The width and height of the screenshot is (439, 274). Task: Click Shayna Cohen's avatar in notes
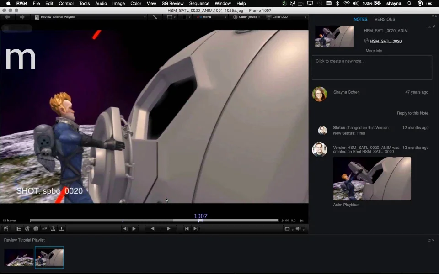pyautogui.click(x=320, y=94)
